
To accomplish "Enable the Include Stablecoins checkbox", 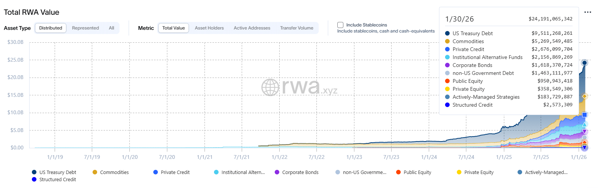I will pos(340,25).
